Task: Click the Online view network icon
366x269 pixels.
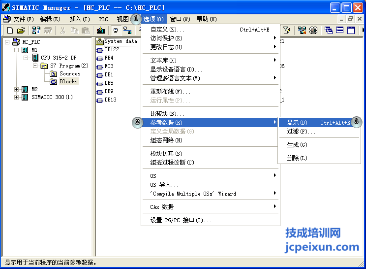Action: point(127,31)
